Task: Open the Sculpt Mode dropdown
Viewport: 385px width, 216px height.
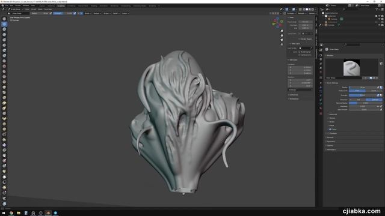Action: pos(15,10)
